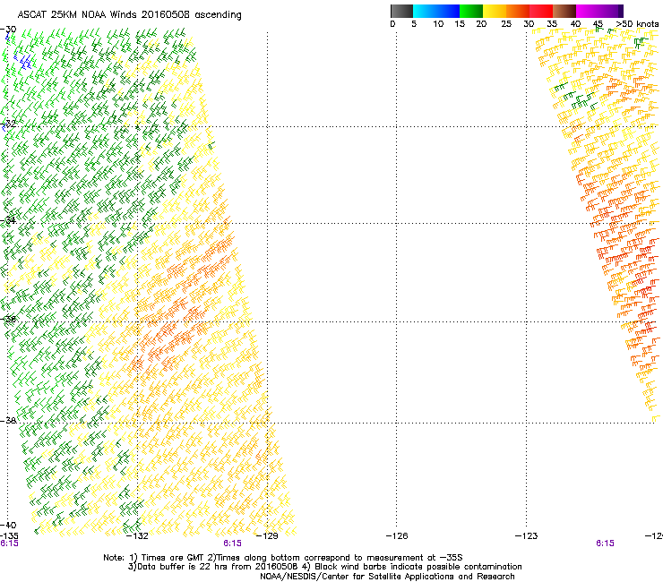Click the '-126' longitude axis label
Screen dimensions: 663x582
(x=397, y=536)
